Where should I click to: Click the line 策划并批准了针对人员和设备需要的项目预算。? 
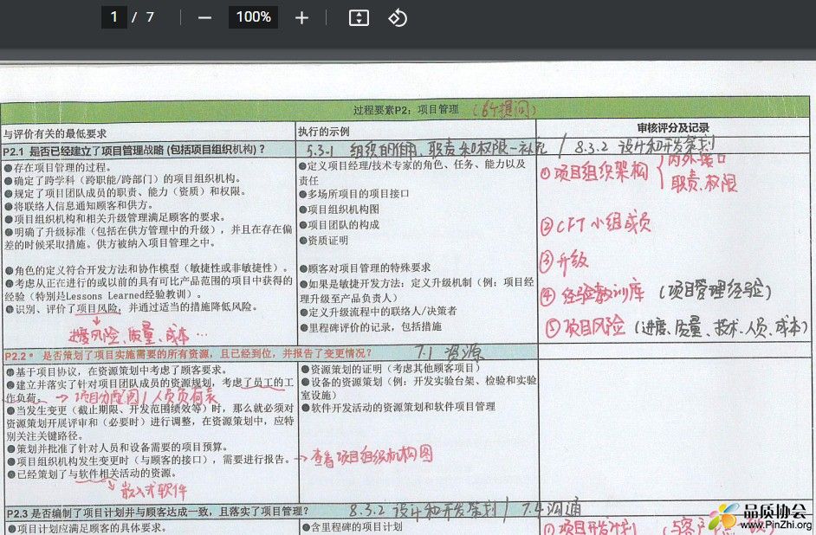(x=117, y=448)
